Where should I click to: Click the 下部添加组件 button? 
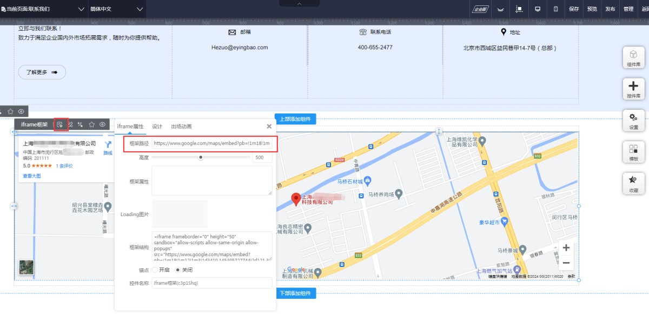pos(295,293)
